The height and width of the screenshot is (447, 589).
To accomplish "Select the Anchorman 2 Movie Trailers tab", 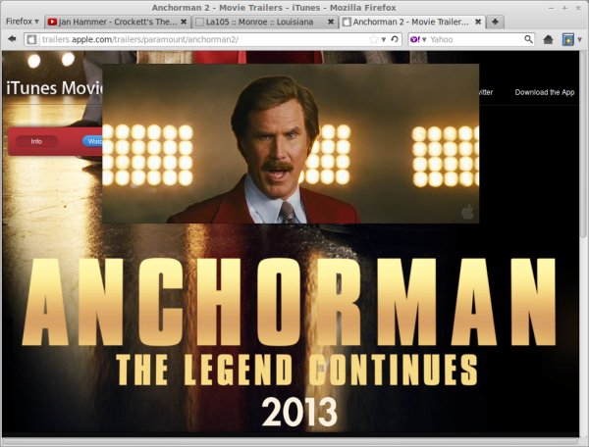I will (412, 22).
